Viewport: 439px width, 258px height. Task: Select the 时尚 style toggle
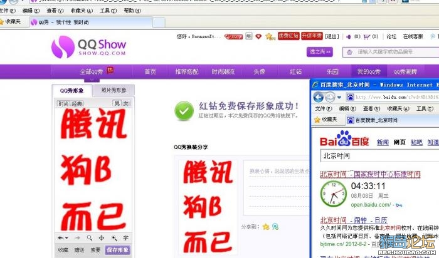pyautogui.click(x=63, y=103)
